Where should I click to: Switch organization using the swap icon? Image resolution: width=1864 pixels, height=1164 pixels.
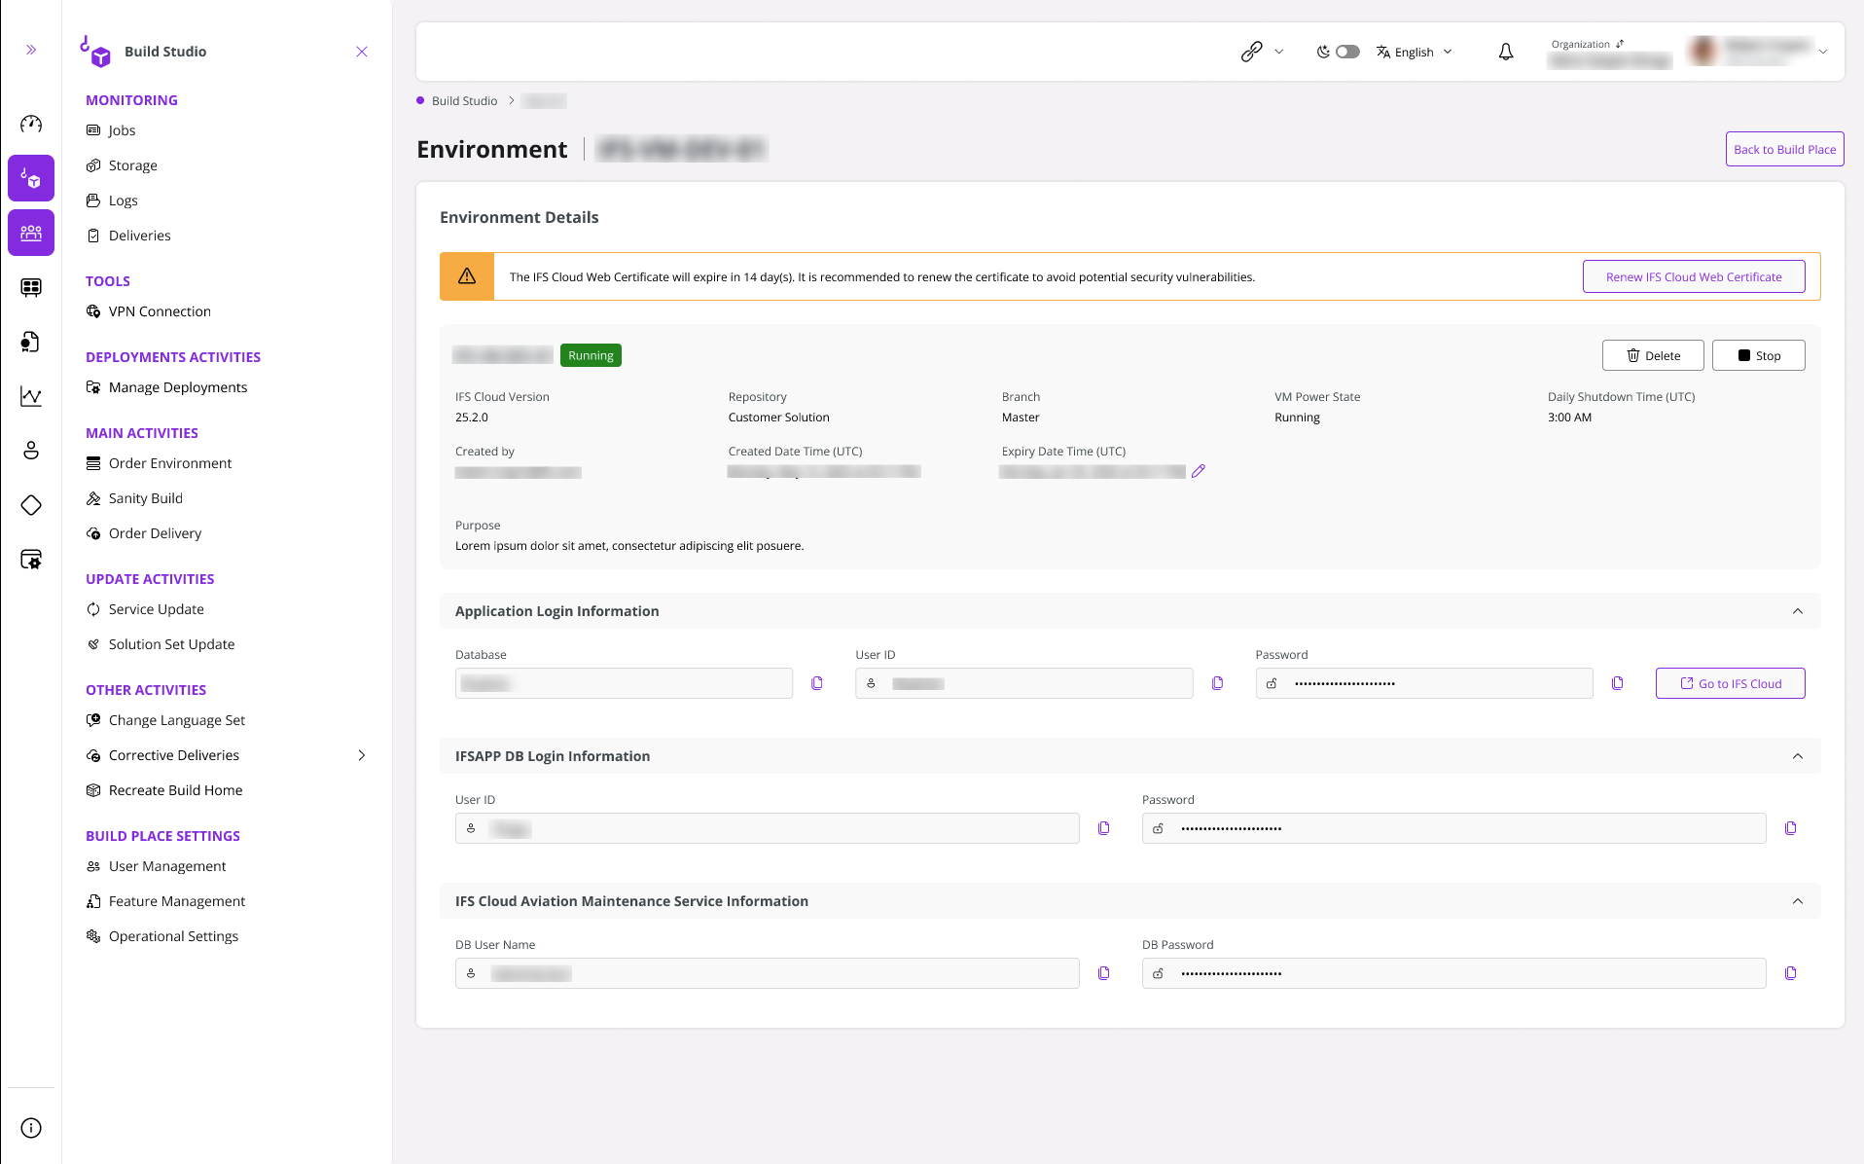point(1620,44)
